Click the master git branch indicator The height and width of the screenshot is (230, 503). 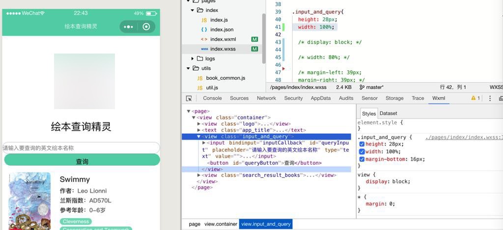coord(372,87)
